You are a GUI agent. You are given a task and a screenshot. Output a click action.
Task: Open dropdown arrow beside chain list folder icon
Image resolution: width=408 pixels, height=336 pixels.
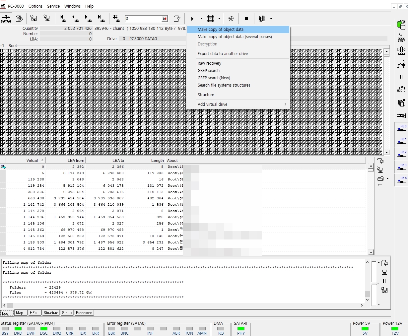(387, 178)
